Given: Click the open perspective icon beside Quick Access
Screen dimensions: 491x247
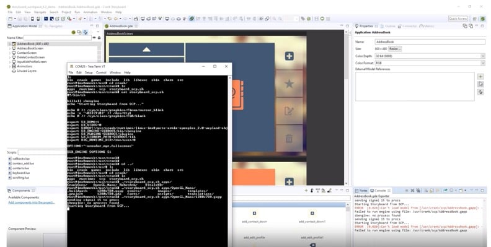Looking at the screenshot, I should (475, 19).
